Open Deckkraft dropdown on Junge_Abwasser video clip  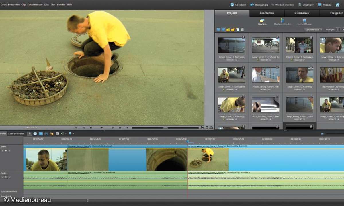(237, 146)
